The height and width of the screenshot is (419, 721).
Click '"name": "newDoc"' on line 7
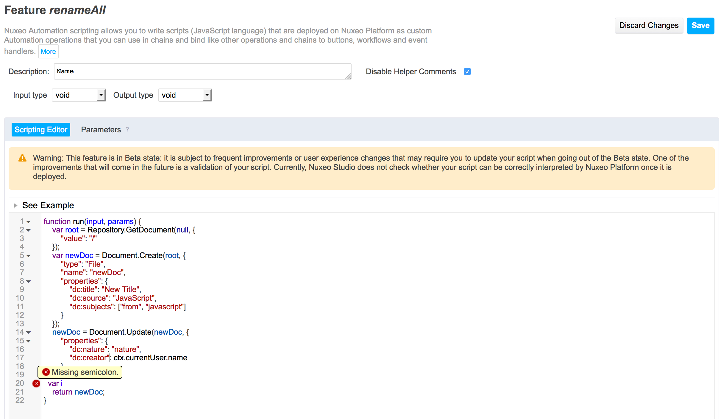pos(92,272)
